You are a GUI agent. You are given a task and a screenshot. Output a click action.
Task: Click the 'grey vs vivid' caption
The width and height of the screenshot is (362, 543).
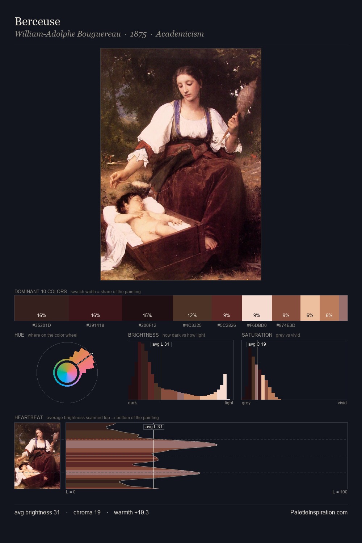288,335
